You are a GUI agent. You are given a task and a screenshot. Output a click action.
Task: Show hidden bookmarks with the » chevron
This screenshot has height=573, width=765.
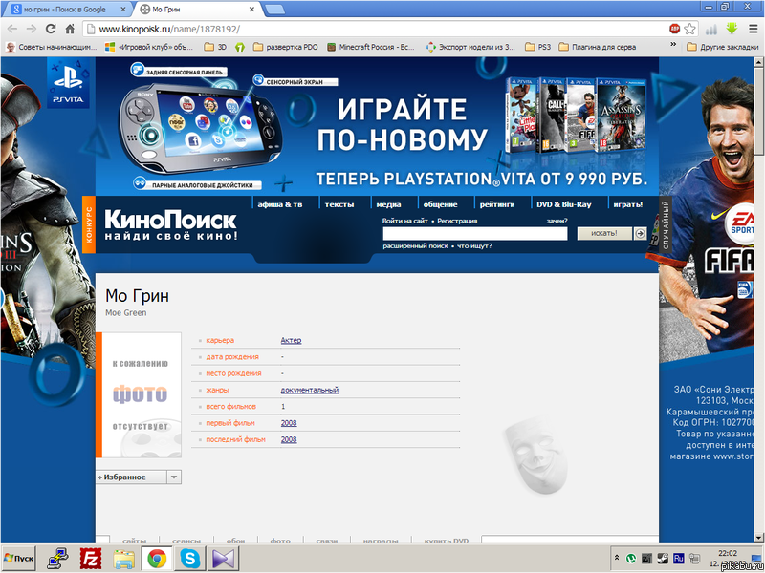tap(673, 45)
